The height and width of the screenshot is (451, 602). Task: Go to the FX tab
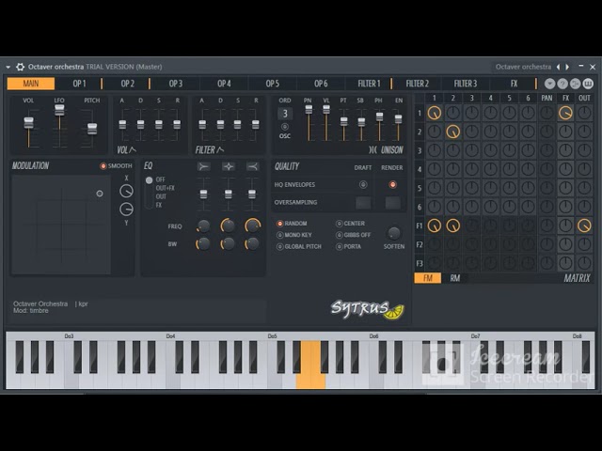point(515,84)
